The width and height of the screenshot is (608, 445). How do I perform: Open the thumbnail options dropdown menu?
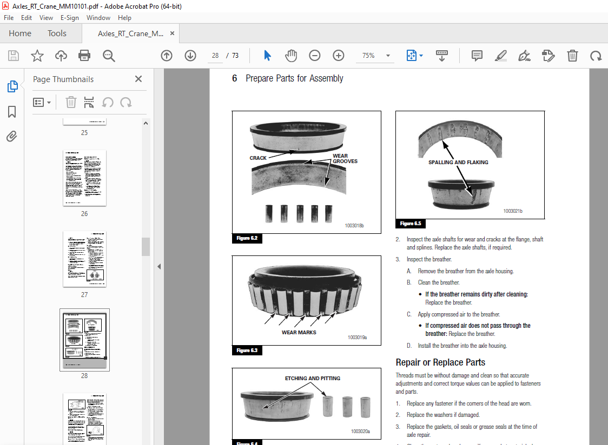(42, 103)
